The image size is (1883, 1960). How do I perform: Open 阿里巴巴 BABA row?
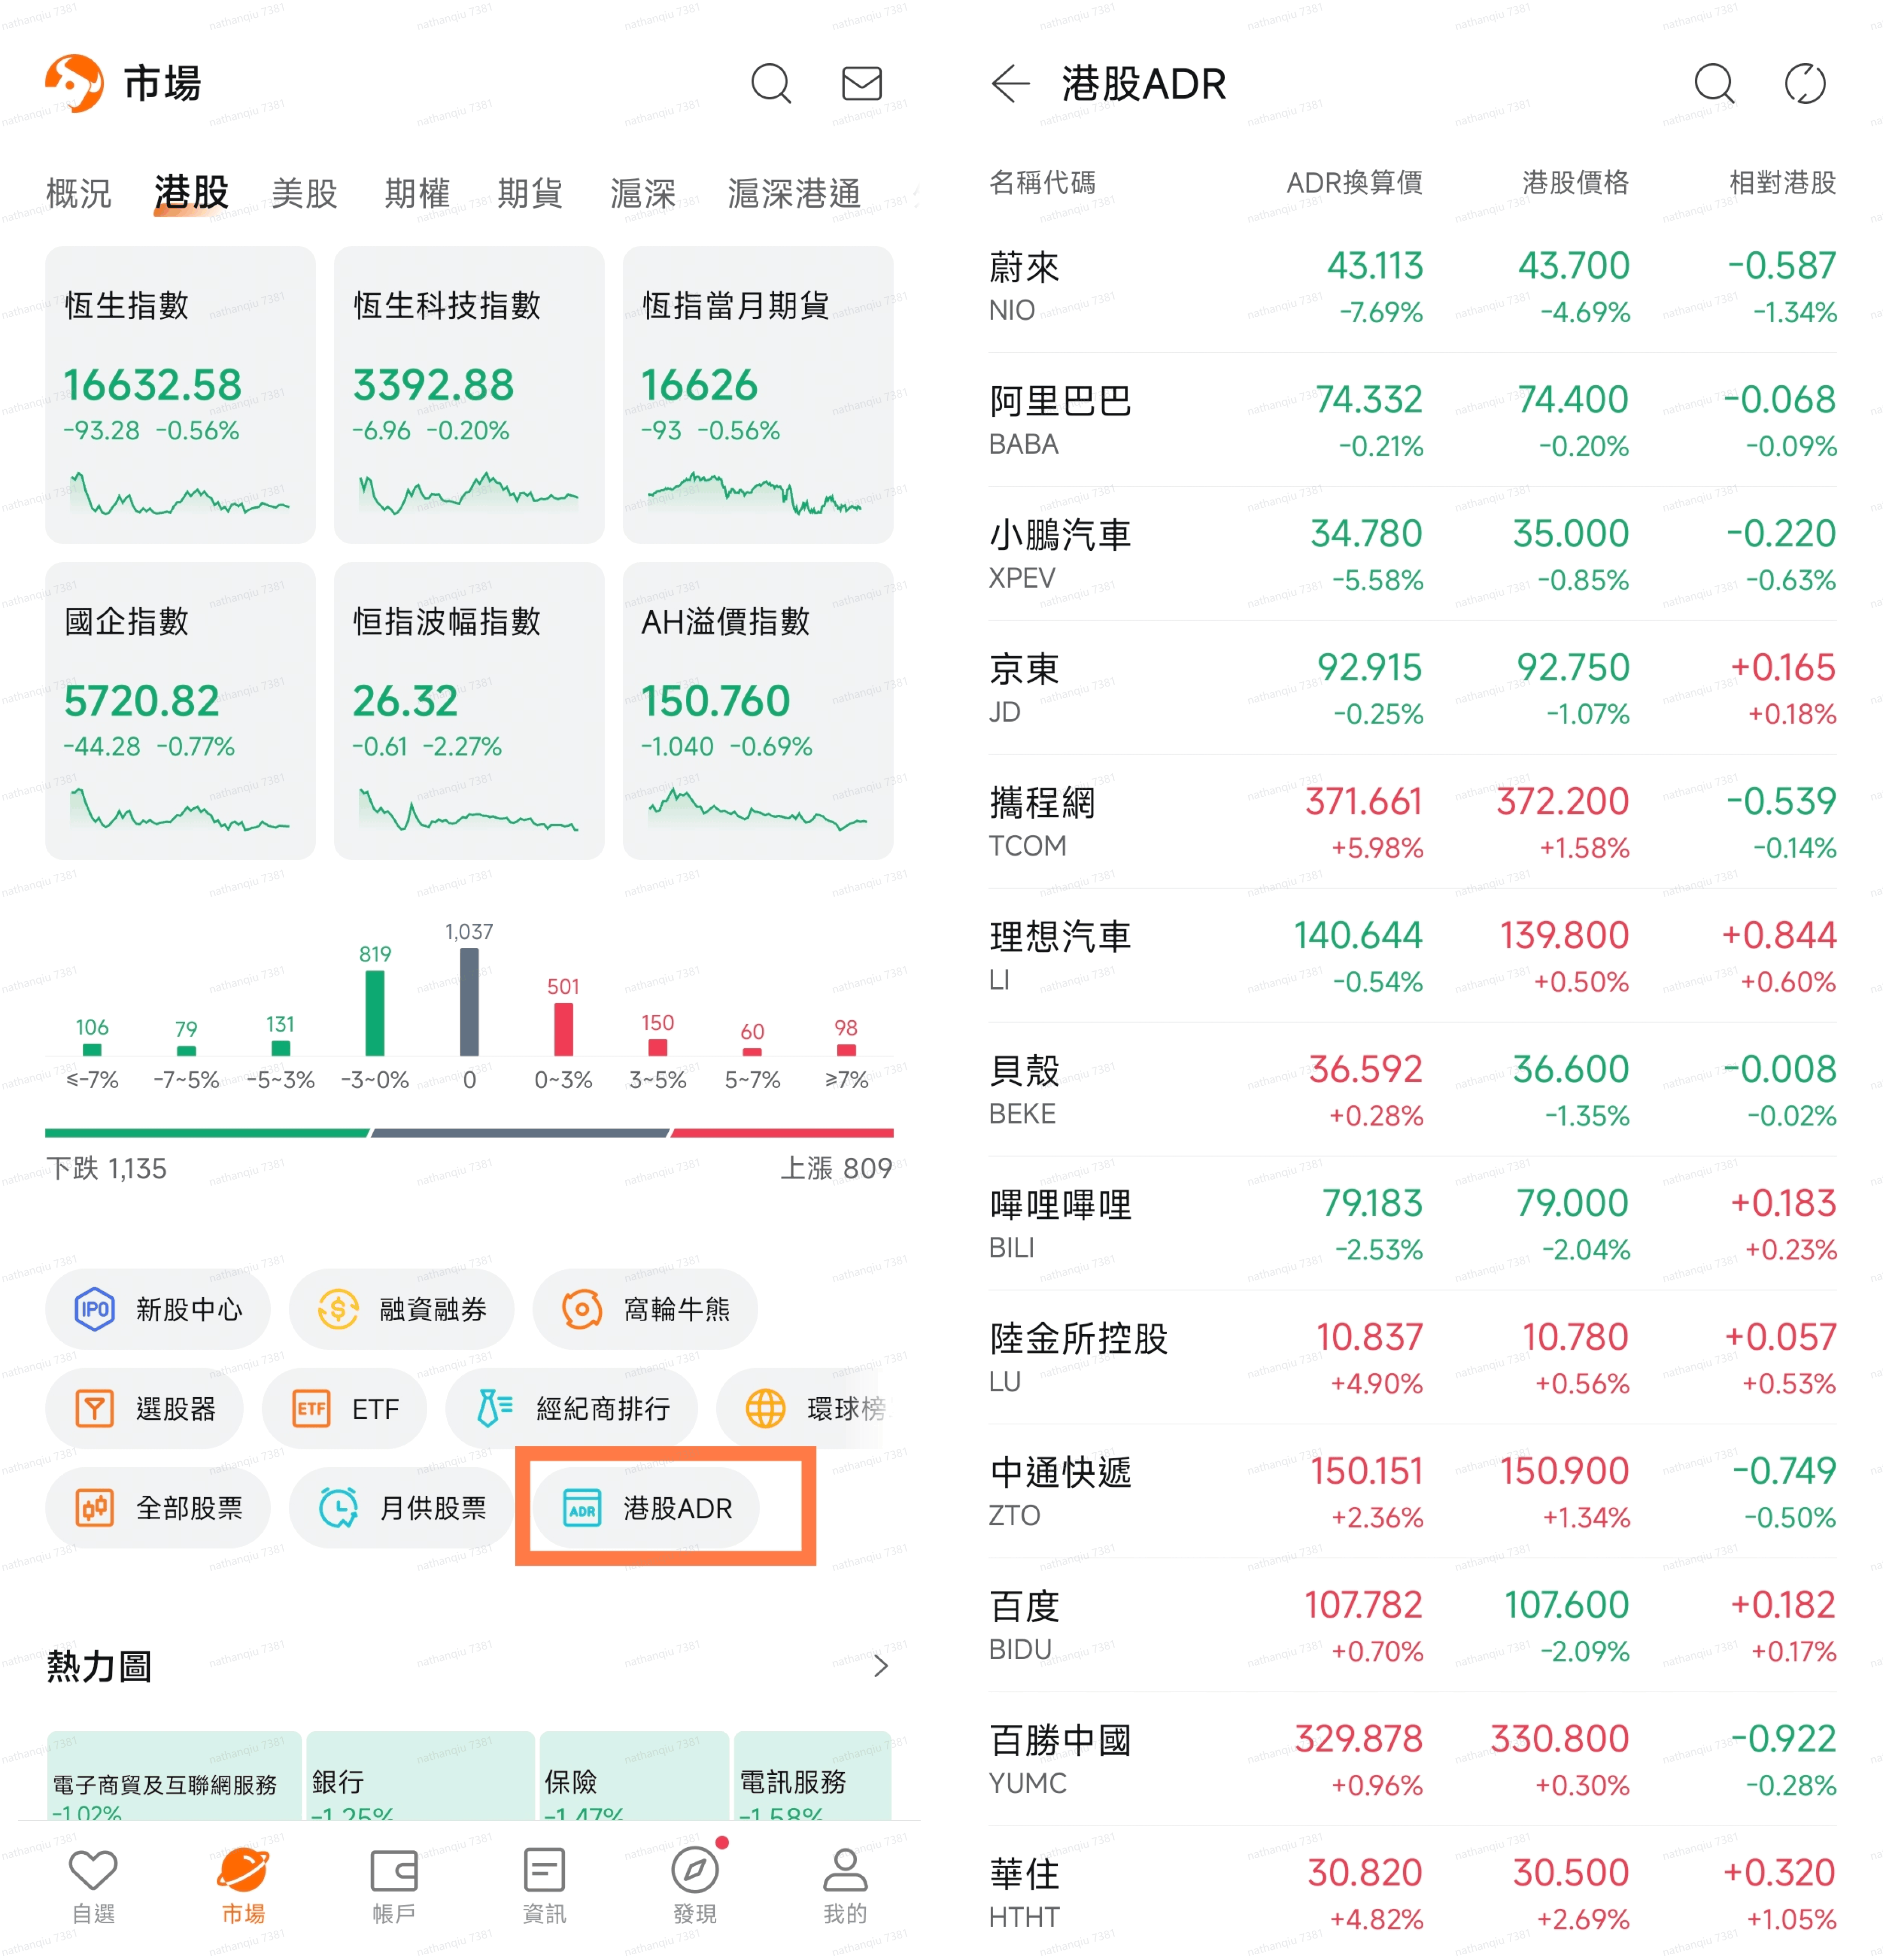point(1412,420)
